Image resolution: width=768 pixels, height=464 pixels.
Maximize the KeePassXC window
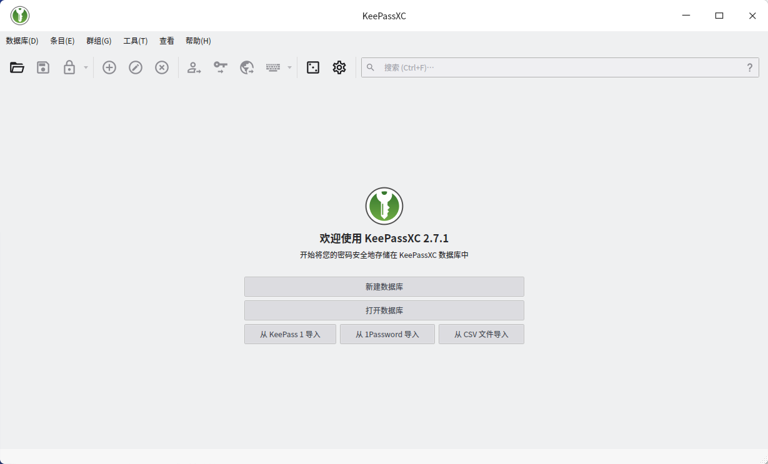click(x=719, y=16)
